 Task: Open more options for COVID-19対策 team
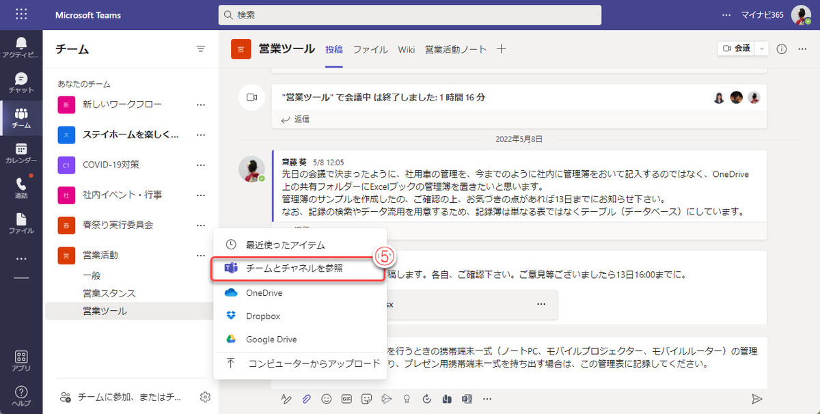click(x=201, y=165)
